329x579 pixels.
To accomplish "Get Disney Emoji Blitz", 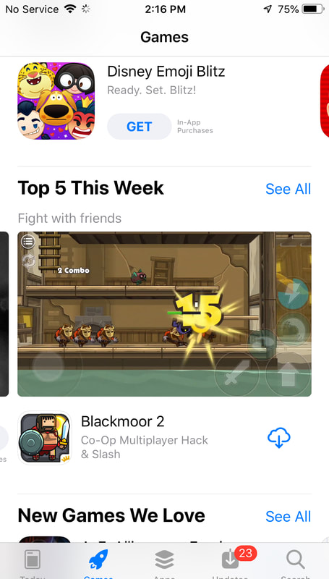I will pyautogui.click(x=139, y=127).
